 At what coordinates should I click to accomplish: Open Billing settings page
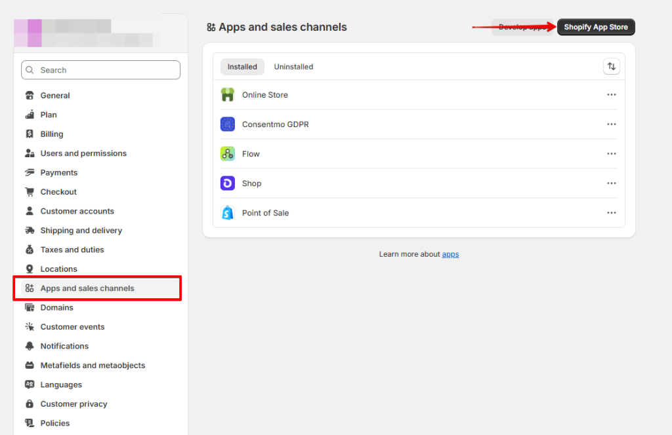pos(52,134)
